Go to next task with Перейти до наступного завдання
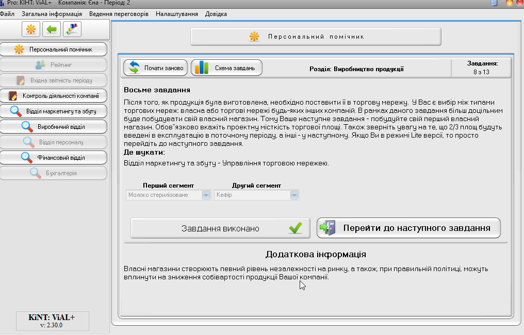524x335 pixels. click(x=408, y=228)
